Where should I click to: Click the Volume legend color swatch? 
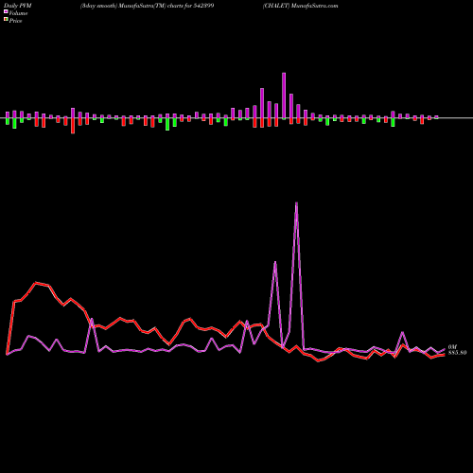click(x=6, y=11)
